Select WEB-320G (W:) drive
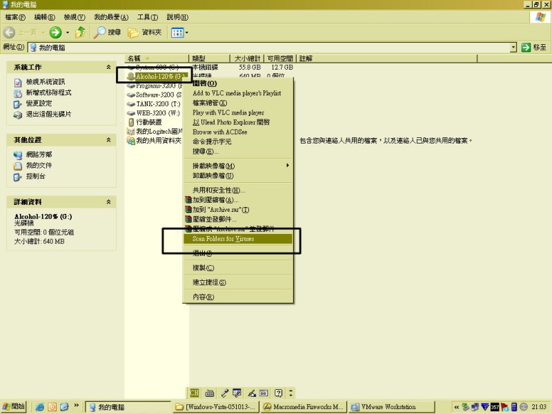This screenshot has height=414, width=552. [x=154, y=113]
